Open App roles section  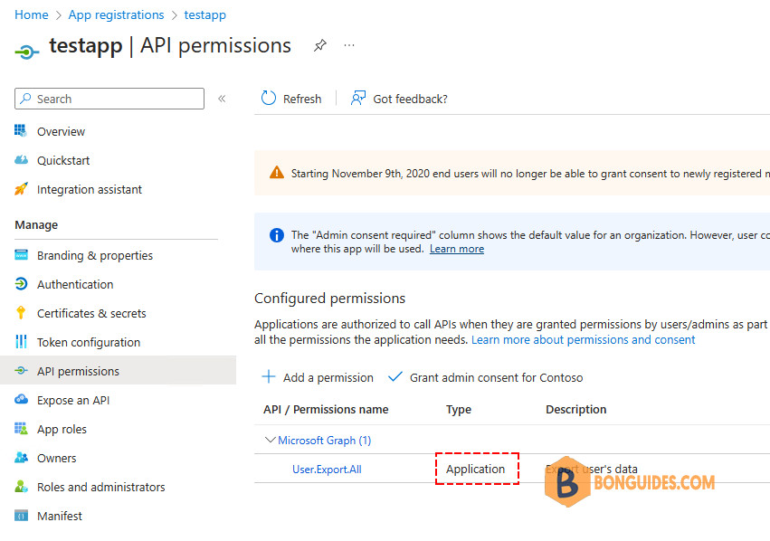(x=62, y=429)
